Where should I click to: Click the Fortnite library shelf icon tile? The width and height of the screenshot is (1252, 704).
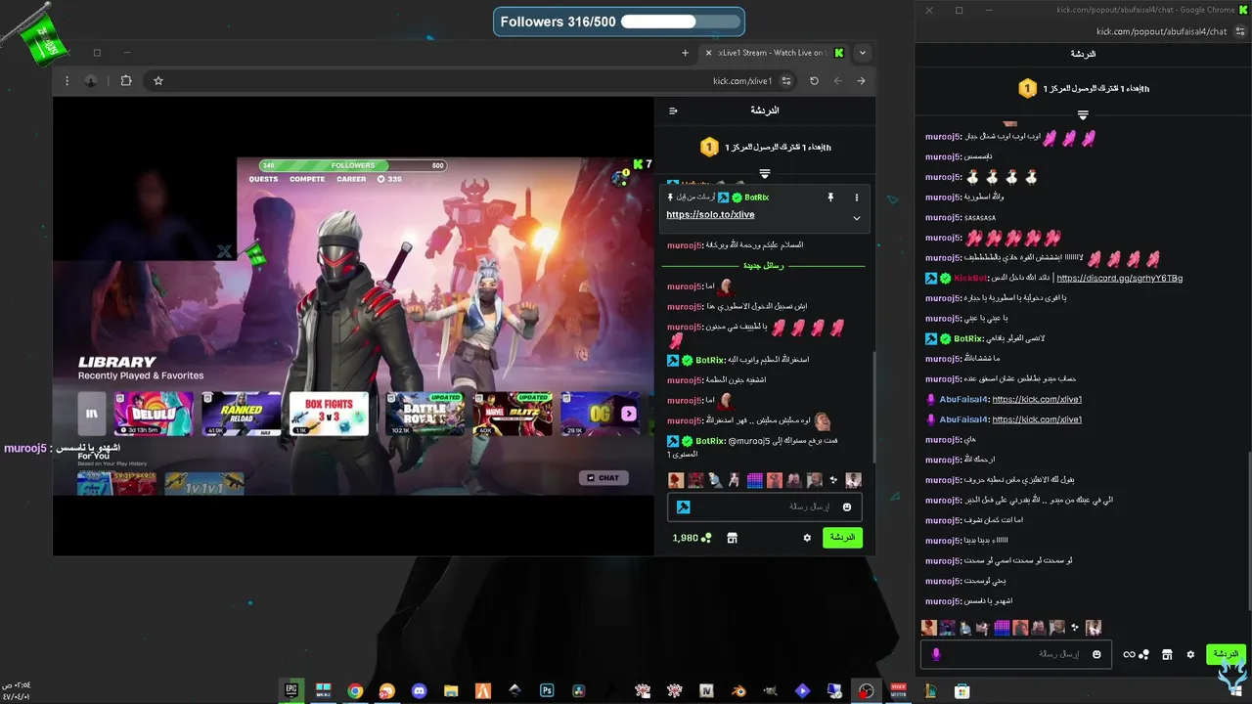pos(92,414)
